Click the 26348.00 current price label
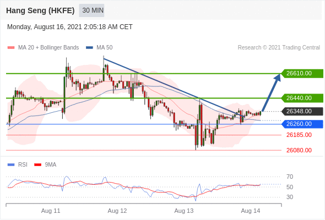The width and height of the screenshot is (325, 220). [x=302, y=111]
